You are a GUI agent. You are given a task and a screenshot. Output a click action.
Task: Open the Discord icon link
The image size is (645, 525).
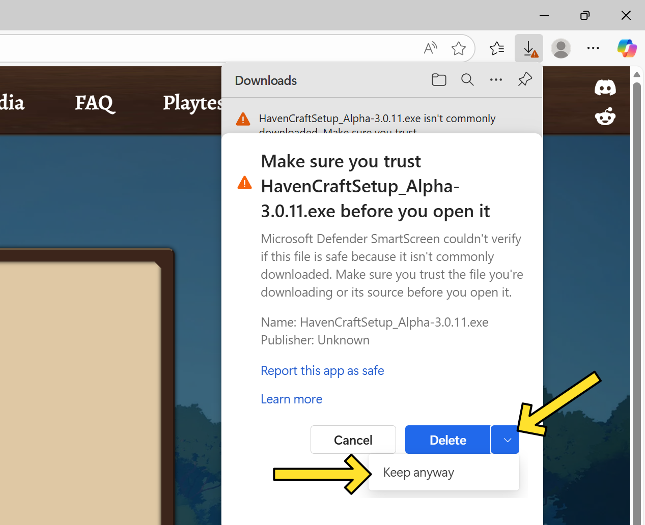coord(605,88)
